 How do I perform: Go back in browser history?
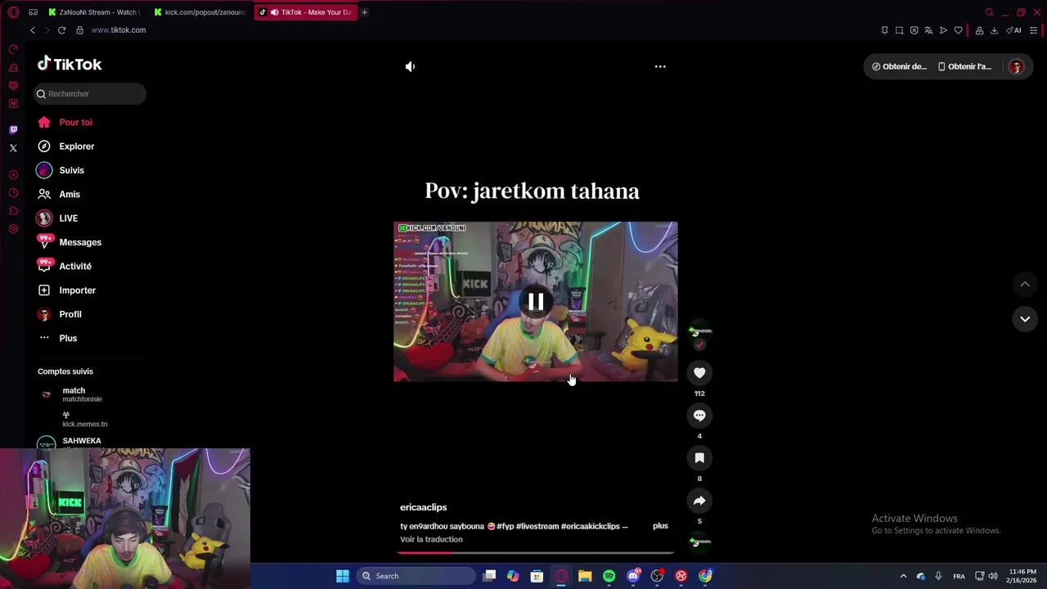point(33,30)
